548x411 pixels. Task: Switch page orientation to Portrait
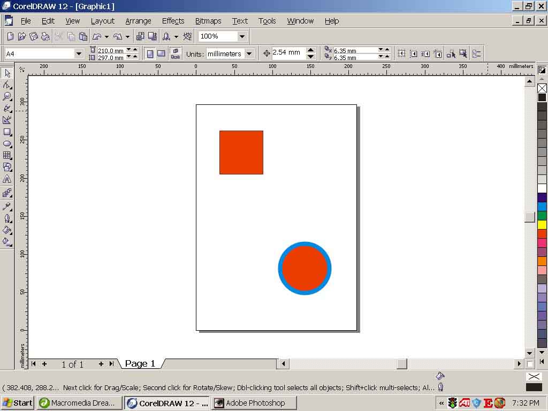pyautogui.click(x=150, y=54)
